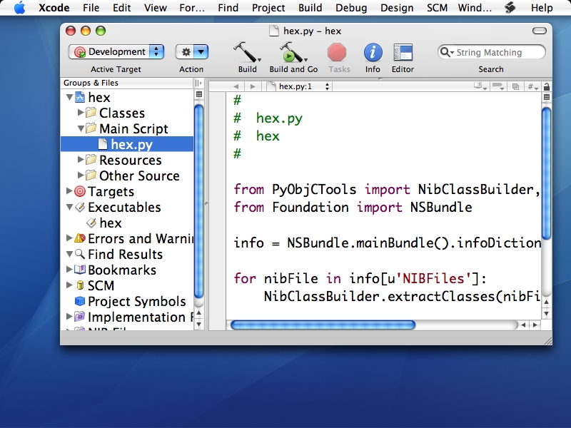The width and height of the screenshot is (571, 428).
Task: Click the search magnifier options icon
Action: click(x=447, y=52)
